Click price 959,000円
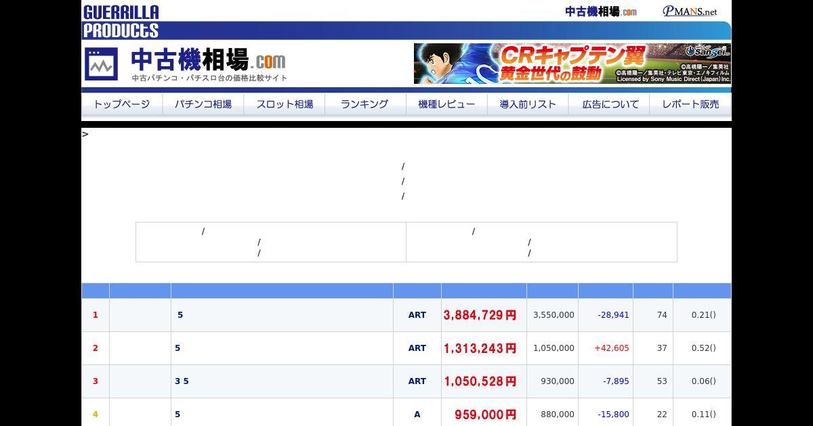The height and width of the screenshot is (426, 813). pos(486,415)
